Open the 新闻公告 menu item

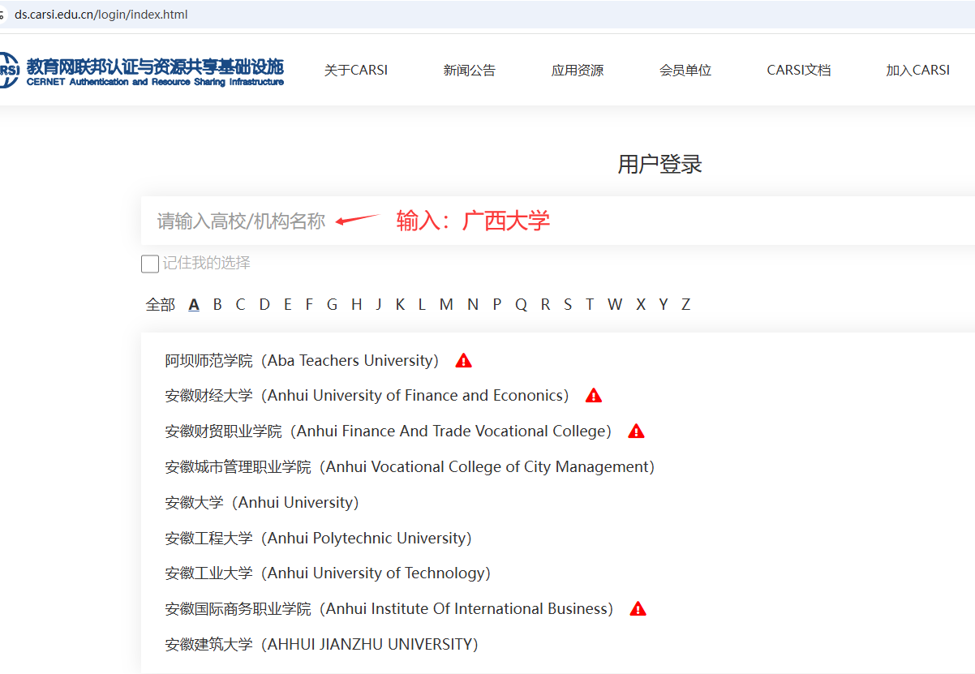click(x=469, y=71)
